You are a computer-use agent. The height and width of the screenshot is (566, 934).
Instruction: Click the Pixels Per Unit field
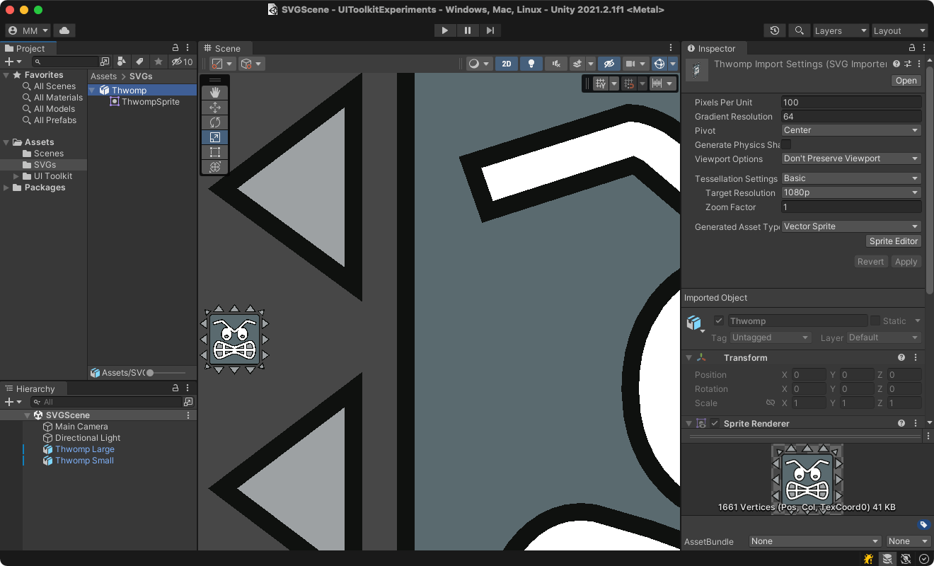click(x=851, y=102)
